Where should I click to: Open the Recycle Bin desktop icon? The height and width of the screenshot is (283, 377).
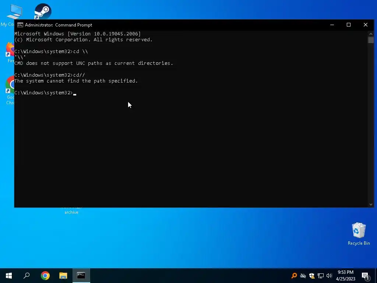tap(359, 234)
